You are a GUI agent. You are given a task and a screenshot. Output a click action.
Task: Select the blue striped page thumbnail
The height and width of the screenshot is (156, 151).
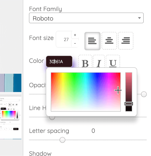click(11, 83)
